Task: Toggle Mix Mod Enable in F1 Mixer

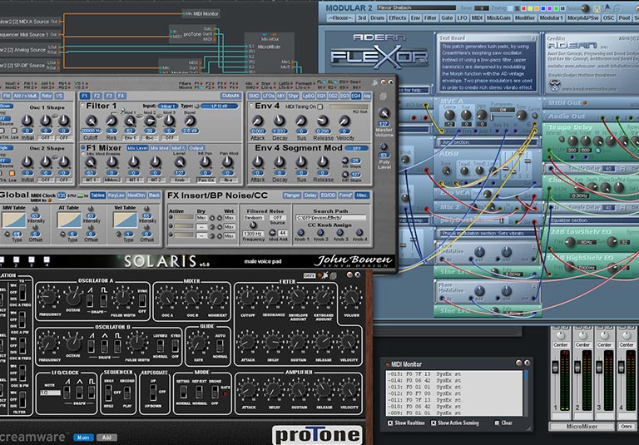Action: (x=83, y=154)
